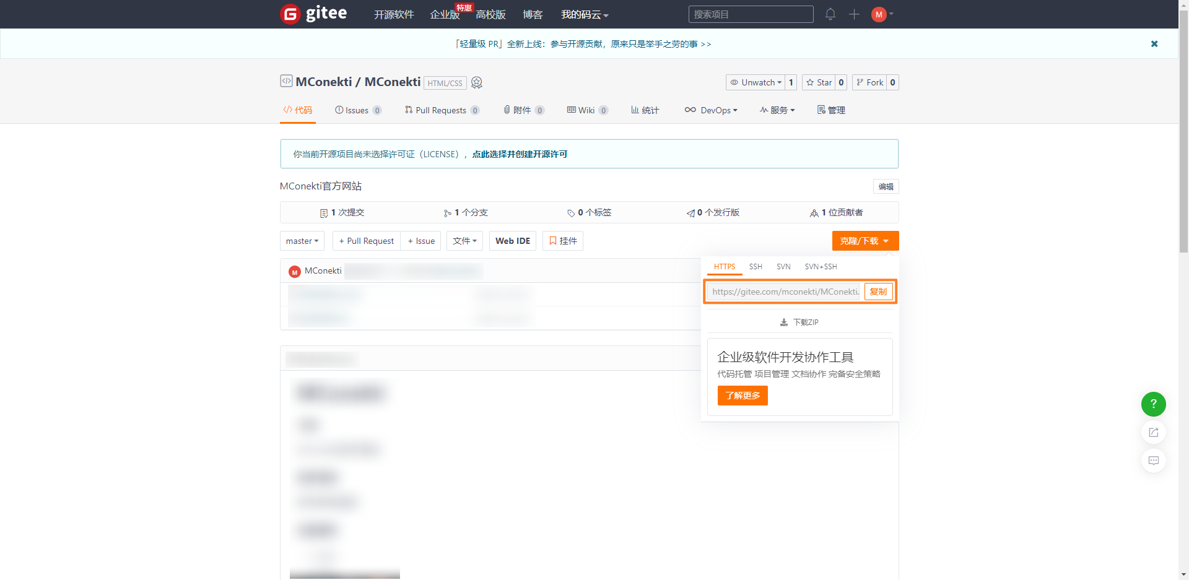Open the master branch dropdown
1189x580 pixels.
(302, 241)
